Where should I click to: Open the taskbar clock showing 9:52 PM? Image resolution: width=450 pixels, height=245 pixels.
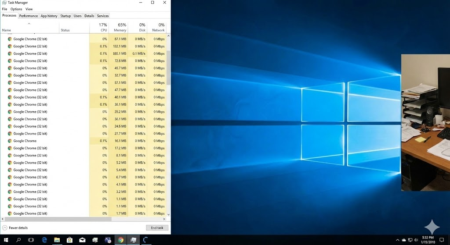[428, 240]
